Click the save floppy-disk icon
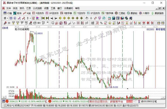167x109 pixels. click(122, 18)
